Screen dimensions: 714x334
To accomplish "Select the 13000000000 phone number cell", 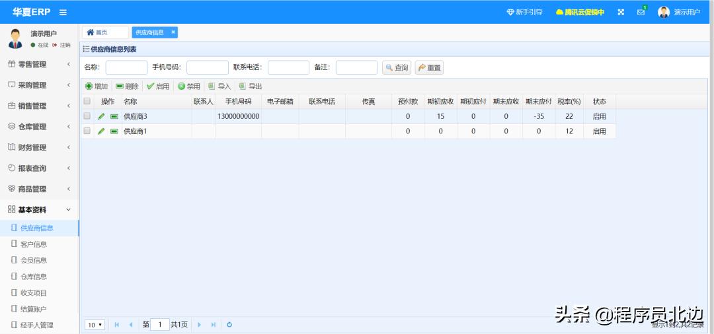I will (x=238, y=116).
